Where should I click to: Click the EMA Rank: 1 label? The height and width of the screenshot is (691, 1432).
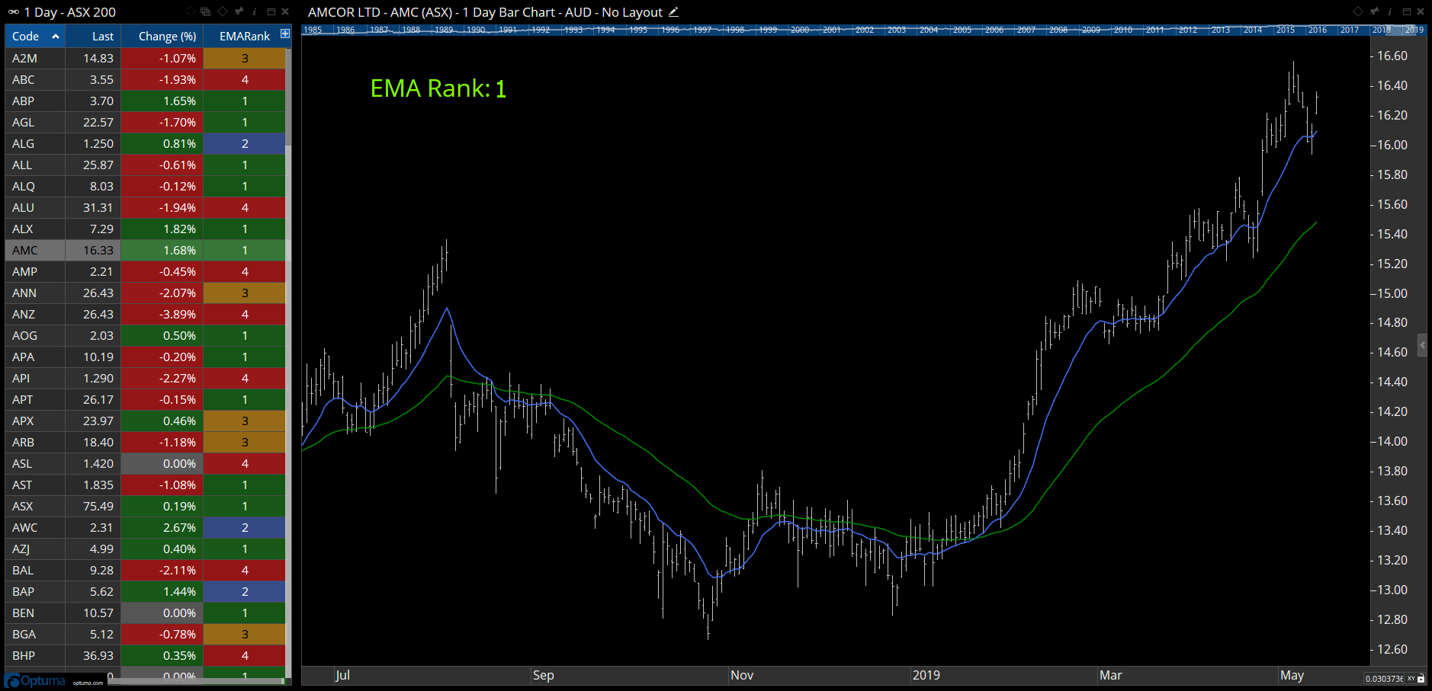pos(438,88)
